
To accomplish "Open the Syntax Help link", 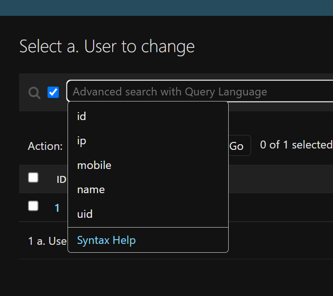I will [106, 240].
